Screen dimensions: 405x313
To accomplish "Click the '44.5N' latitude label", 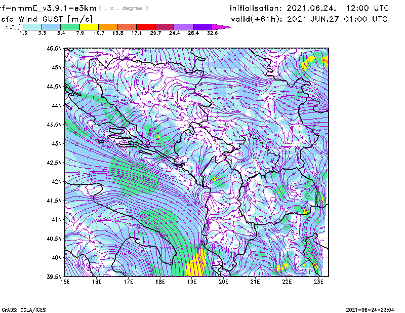I will click(x=54, y=86).
